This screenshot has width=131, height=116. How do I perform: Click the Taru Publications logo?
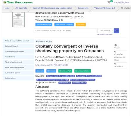pos(18,2)
